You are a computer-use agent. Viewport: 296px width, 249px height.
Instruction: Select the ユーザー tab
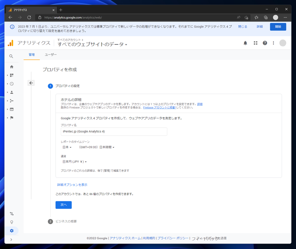coord(51,55)
